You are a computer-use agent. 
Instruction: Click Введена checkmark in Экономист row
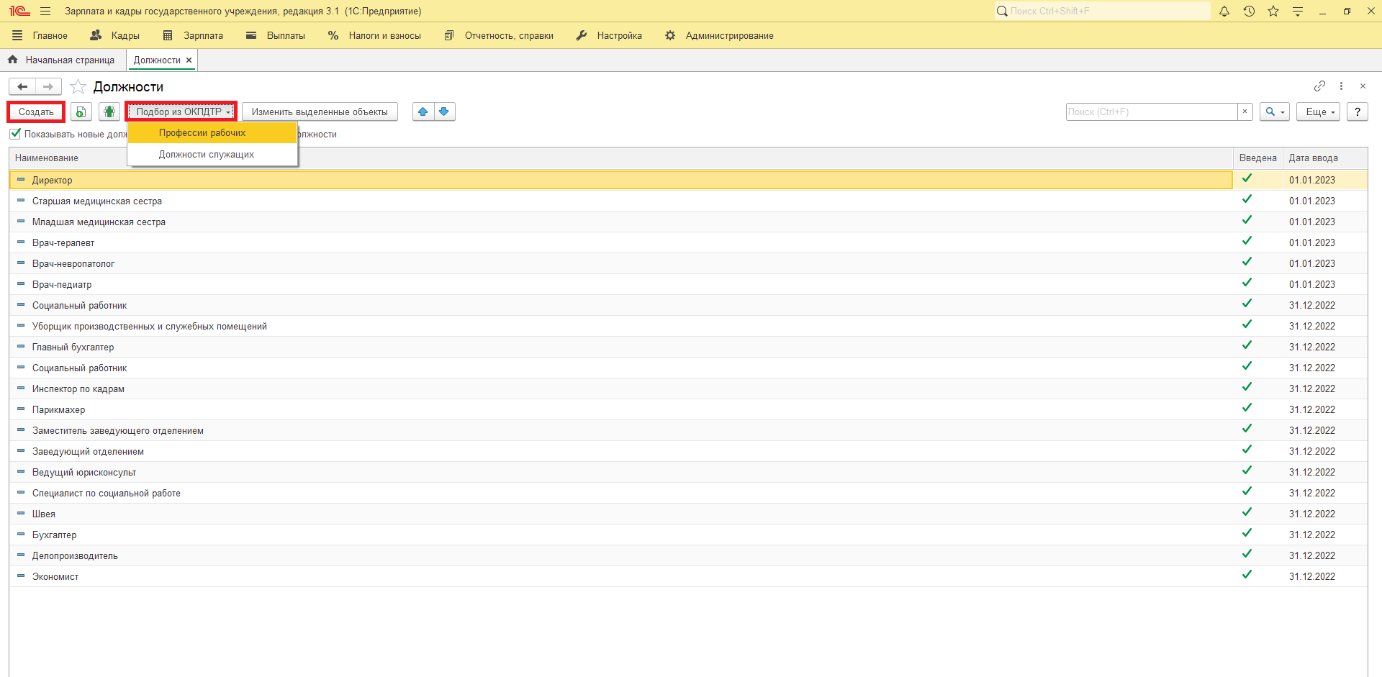(x=1247, y=575)
